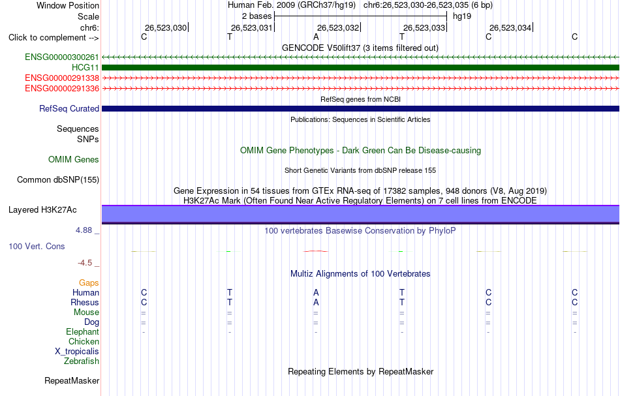Click position marker 26,523,032

point(337,27)
